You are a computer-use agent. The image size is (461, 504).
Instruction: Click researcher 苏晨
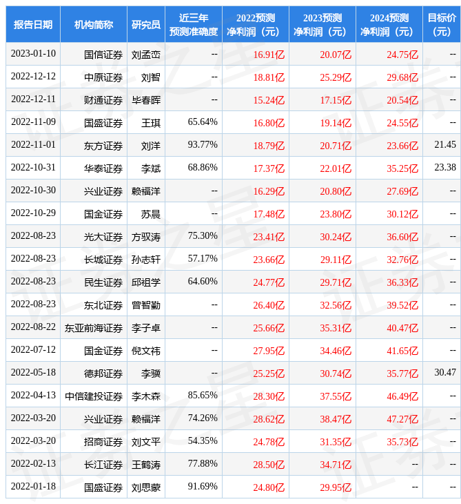pyautogui.click(x=151, y=215)
